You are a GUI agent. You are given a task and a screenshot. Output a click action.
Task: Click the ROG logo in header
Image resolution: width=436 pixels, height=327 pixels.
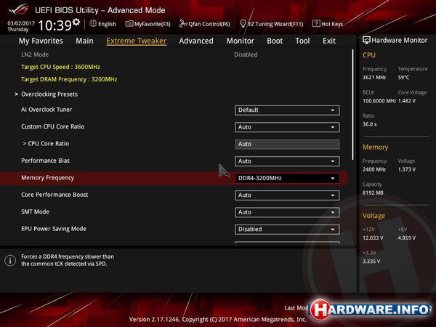click(x=18, y=10)
